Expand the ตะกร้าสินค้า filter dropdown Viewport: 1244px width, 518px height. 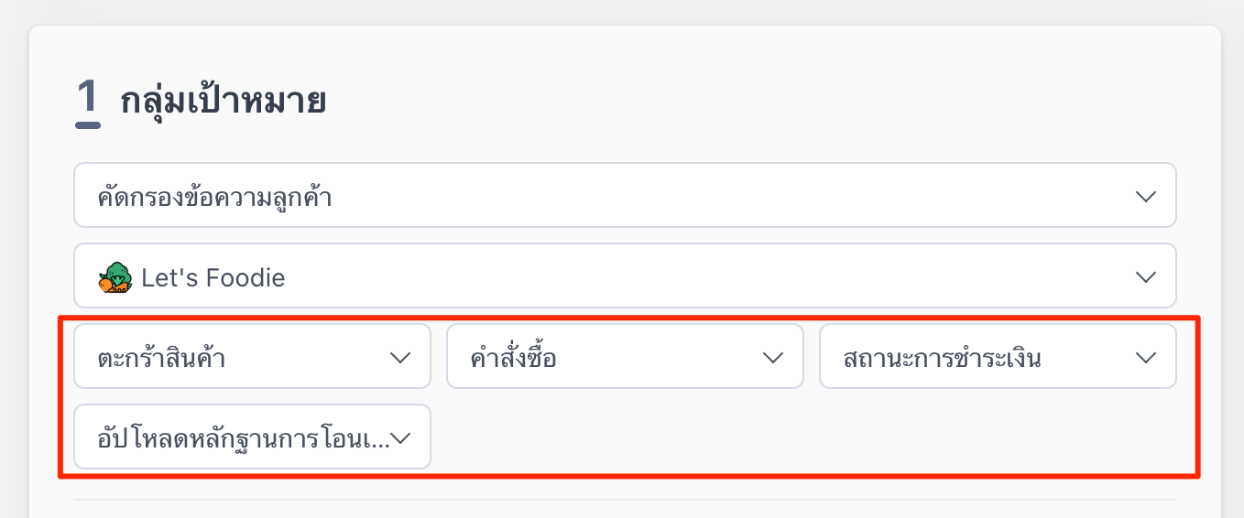pos(252,357)
